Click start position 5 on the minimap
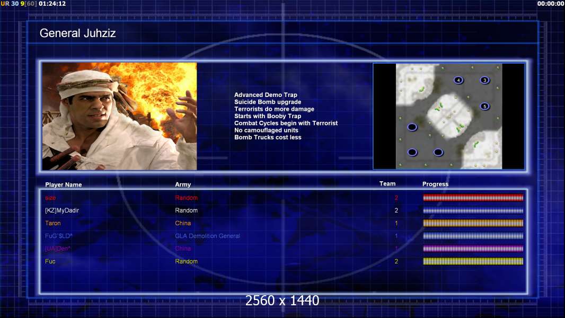 pyautogui.click(x=484, y=106)
